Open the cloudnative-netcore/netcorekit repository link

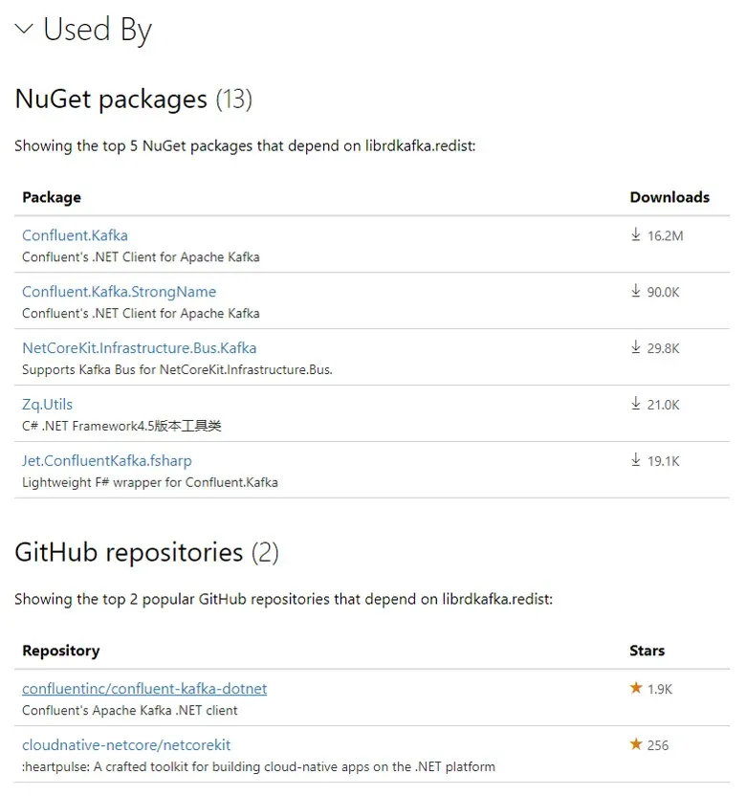[x=128, y=744]
